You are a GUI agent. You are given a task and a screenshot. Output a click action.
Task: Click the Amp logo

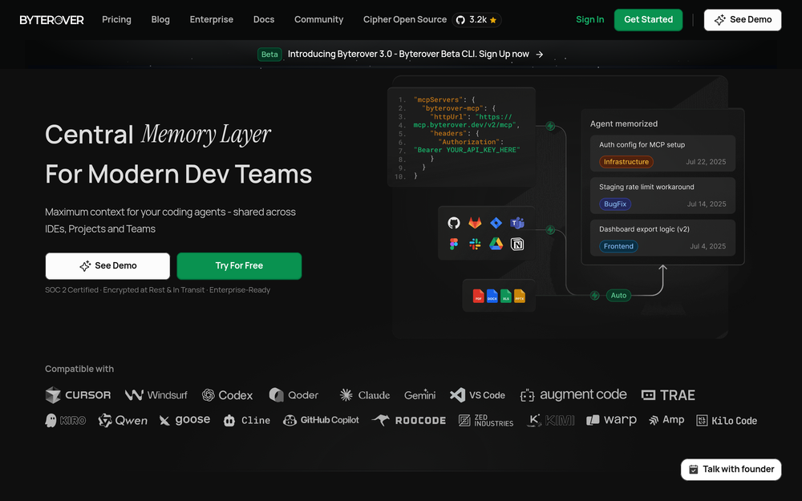click(666, 421)
